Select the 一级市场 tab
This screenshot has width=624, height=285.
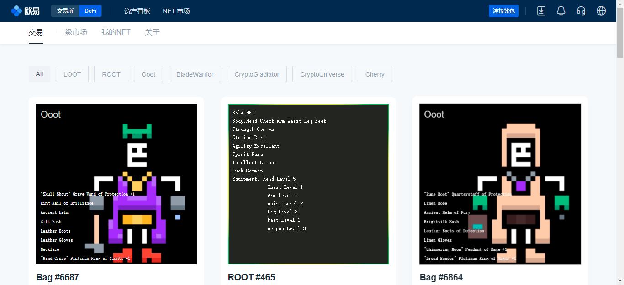[x=72, y=32]
